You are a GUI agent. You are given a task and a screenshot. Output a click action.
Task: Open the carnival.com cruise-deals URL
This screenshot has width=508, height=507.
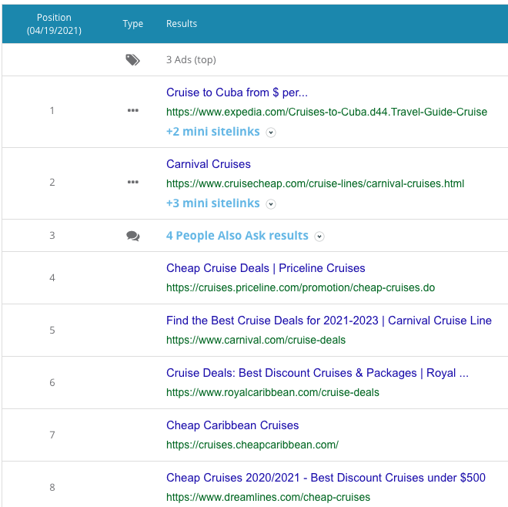coord(256,340)
